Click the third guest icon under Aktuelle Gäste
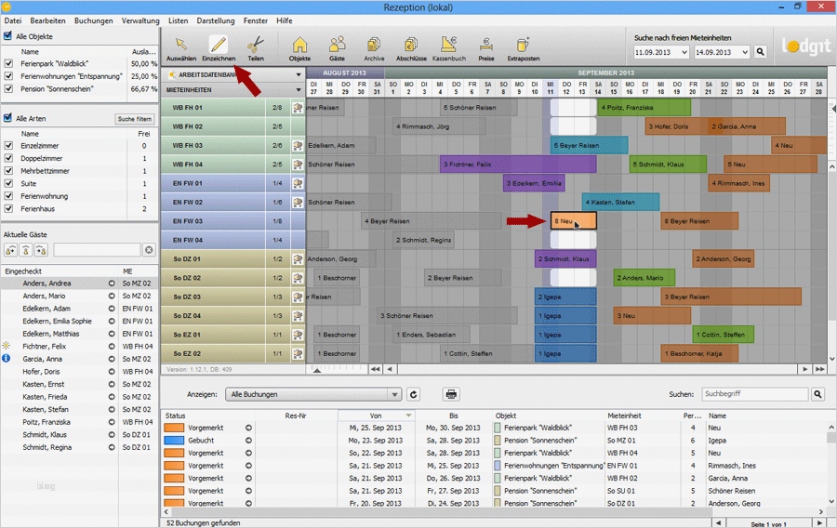 tap(41, 250)
